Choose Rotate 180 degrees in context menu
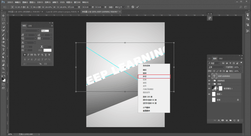This screenshot has height=136, width=251. [148, 97]
